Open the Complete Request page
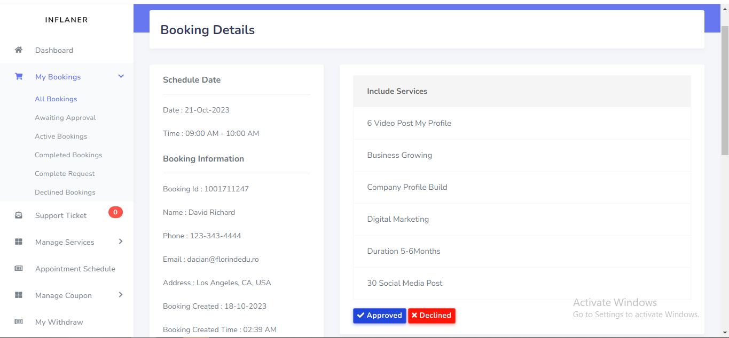This screenshot has width=729, height=338. [65, 174]
